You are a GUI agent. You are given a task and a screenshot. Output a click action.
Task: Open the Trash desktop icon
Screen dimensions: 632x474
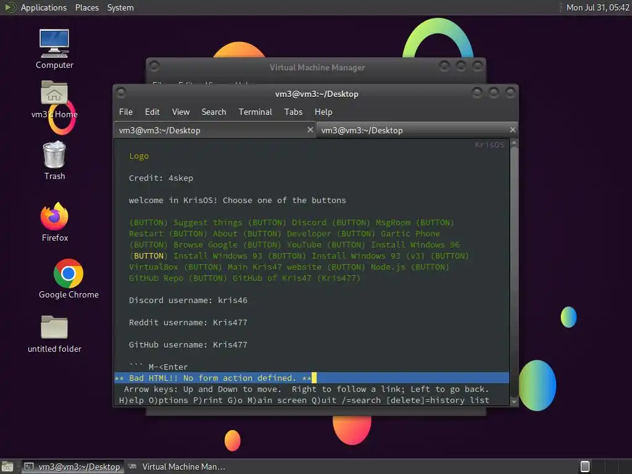(x=54, y=160)
